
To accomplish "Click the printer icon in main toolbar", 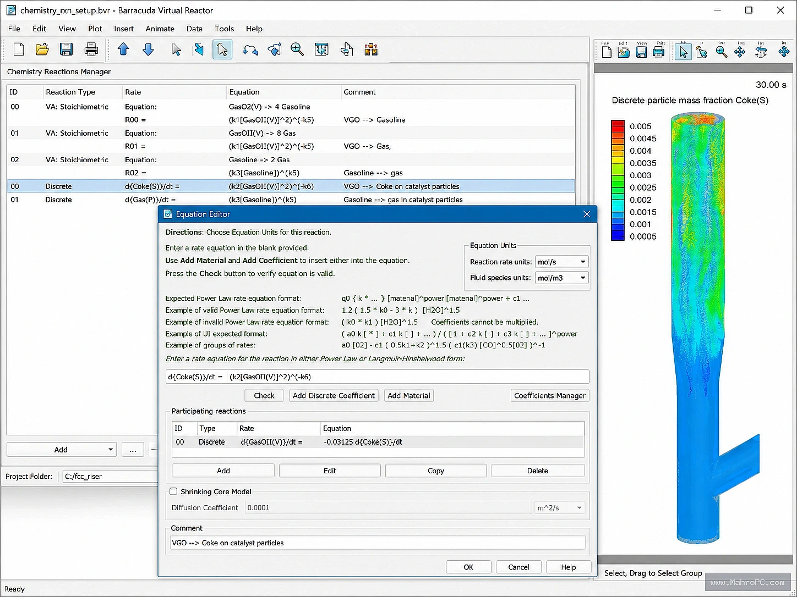I will (x=91, y=49).
